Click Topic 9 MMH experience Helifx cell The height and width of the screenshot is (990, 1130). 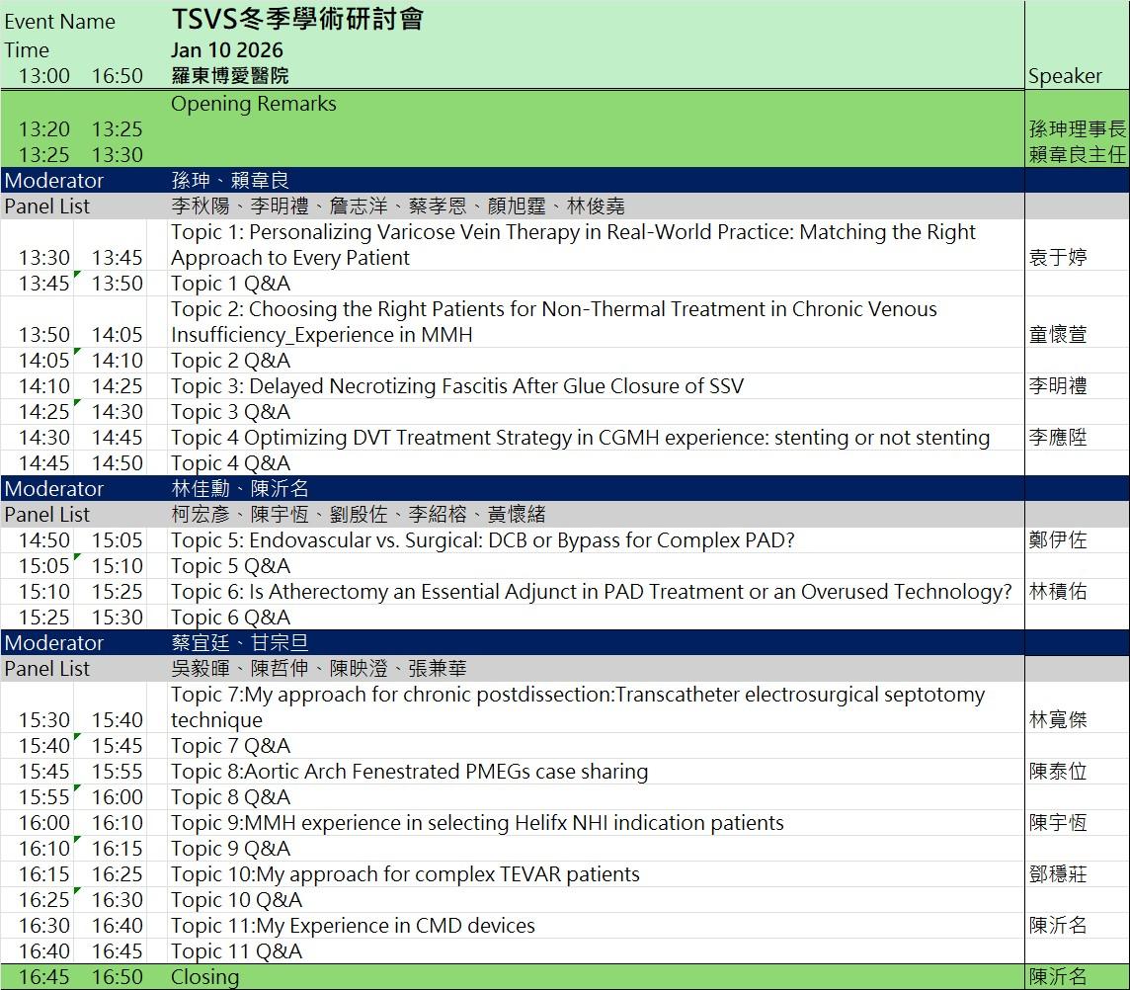[x=477, y=823]
